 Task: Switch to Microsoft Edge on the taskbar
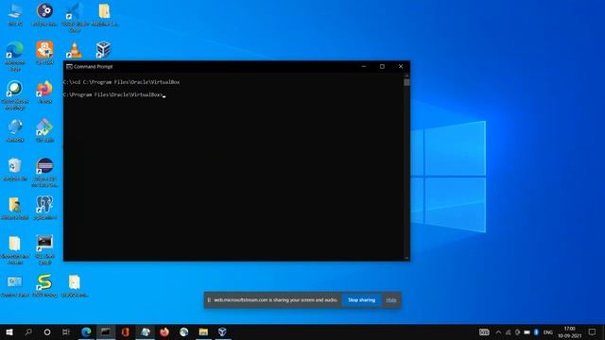click(x=86, y=331)
